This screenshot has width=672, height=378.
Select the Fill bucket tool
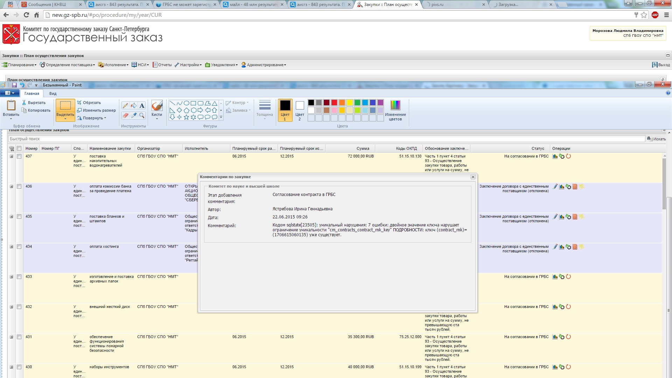tap(134, 105)
